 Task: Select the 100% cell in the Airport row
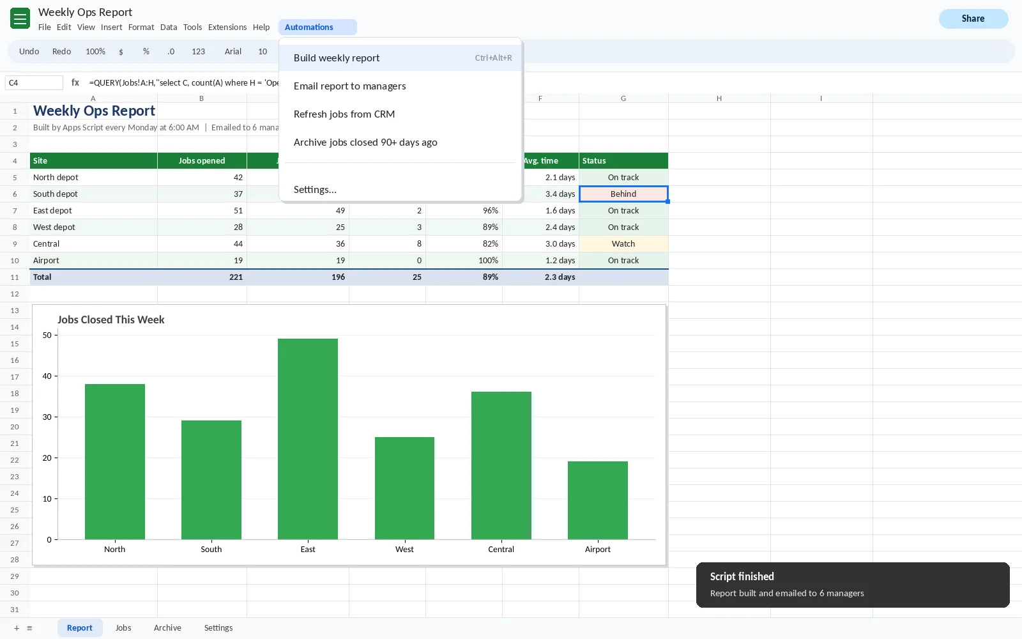(x=464, y=261)
